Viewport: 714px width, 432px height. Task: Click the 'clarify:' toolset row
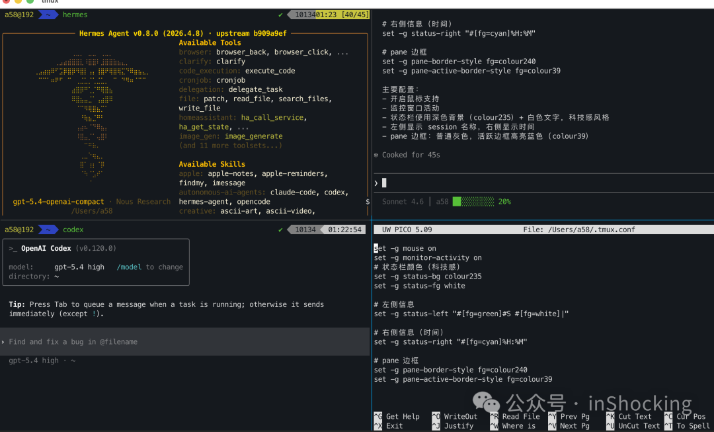click(212, 62)
